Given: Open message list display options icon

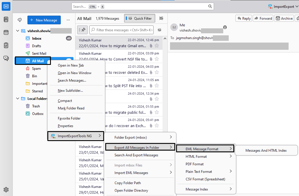Looking at the screenshot, I should [x=161, y=18].
